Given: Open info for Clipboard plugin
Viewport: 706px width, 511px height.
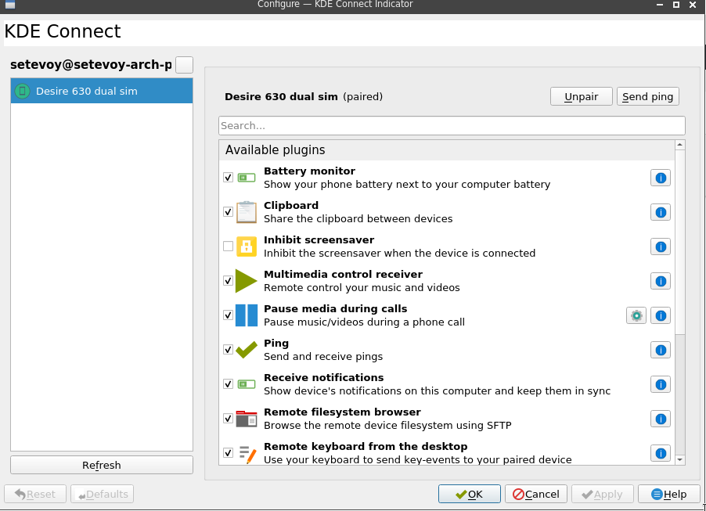Looking at the screenshot, I should tap(660, 212).
